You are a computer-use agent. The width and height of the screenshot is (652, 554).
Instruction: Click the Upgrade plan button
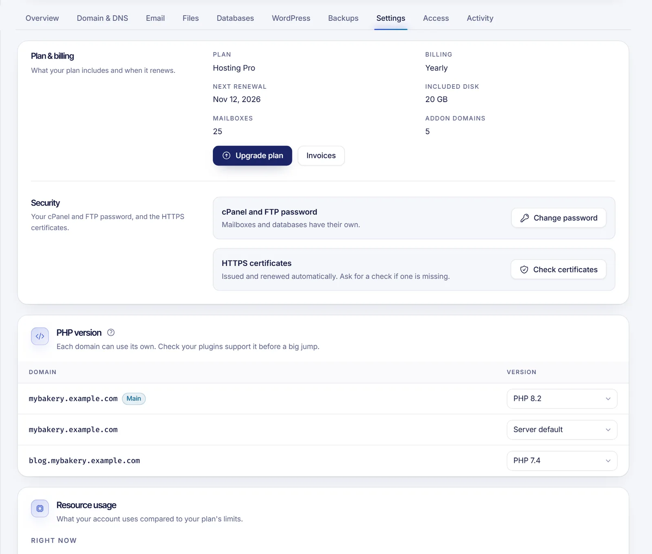pos(252,155)
